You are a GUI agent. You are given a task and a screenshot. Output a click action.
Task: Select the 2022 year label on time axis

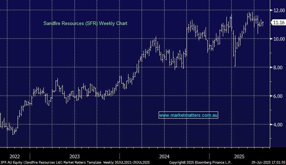[x=15, y=156]
